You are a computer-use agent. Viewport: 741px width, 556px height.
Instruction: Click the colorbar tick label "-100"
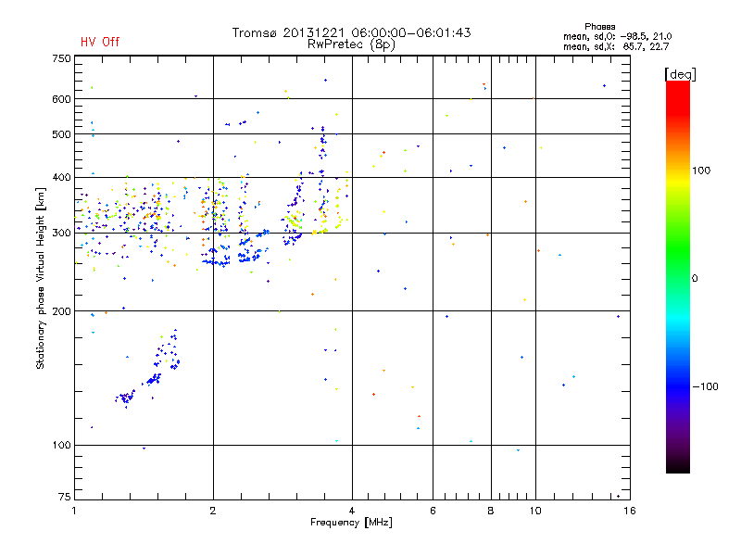706,386
